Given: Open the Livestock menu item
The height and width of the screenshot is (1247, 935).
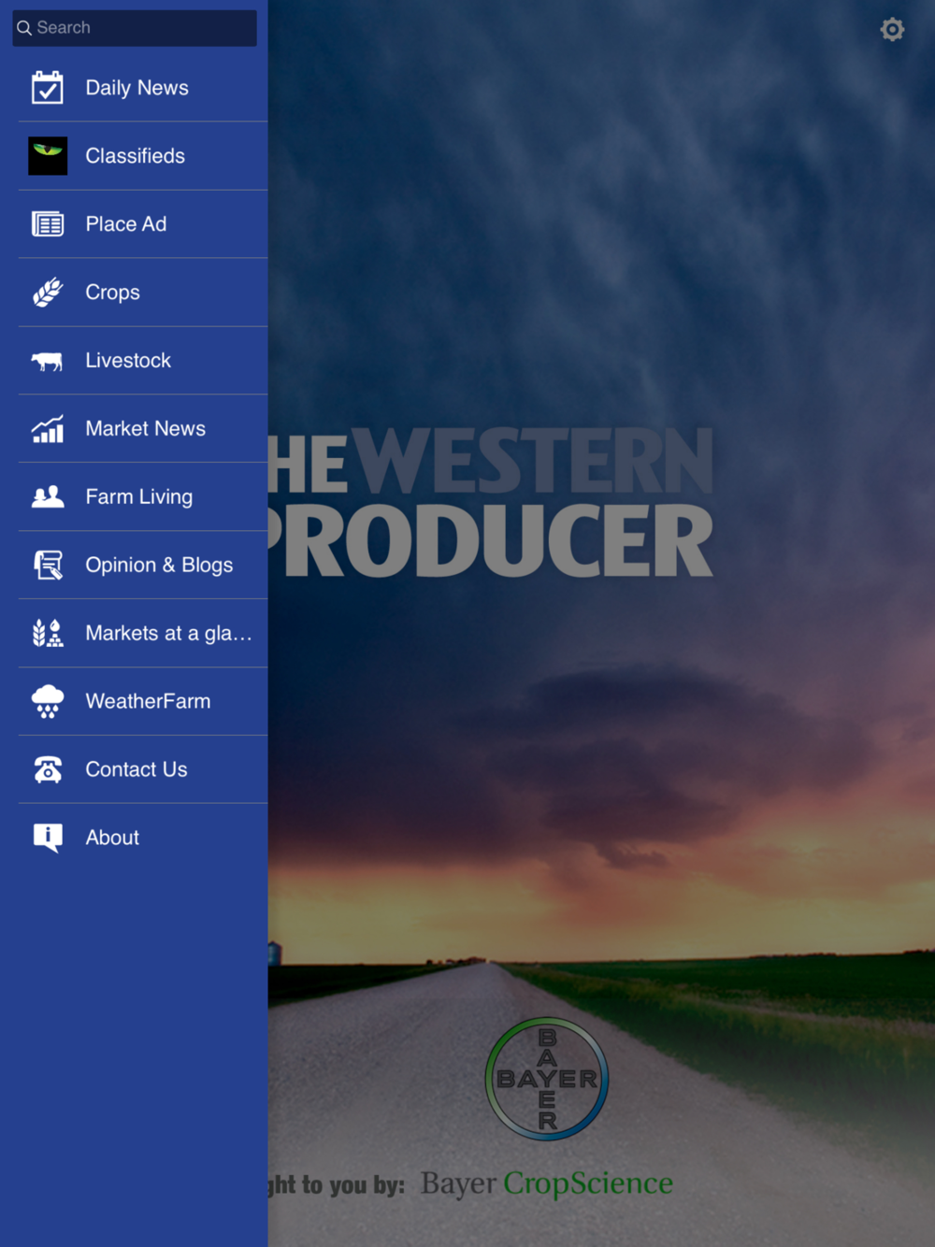Looking at the screenshot, I should (128, 361).
